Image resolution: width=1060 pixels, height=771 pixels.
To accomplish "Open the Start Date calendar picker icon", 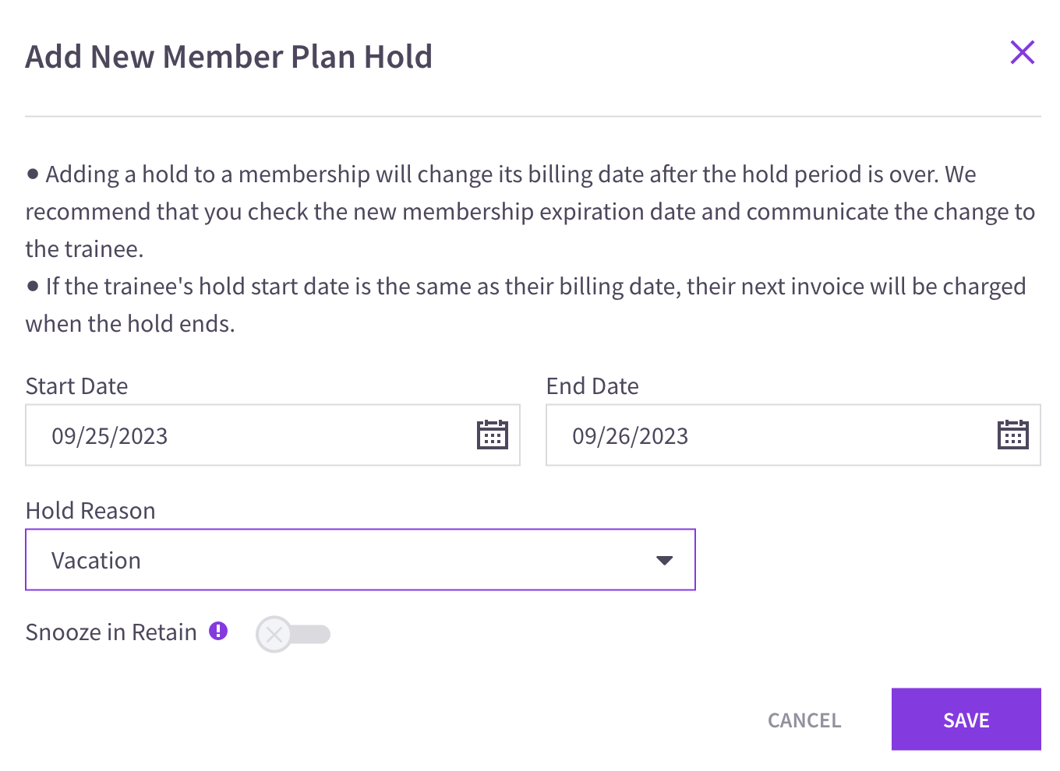I will click(x=493, y=435).
